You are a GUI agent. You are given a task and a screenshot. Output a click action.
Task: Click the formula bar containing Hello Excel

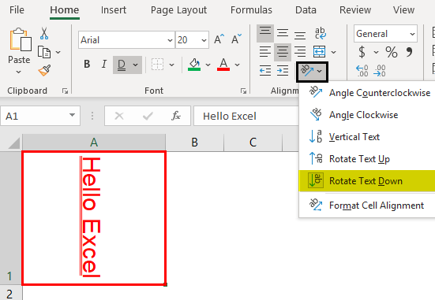pyautogui.click(x=246, y=116)
